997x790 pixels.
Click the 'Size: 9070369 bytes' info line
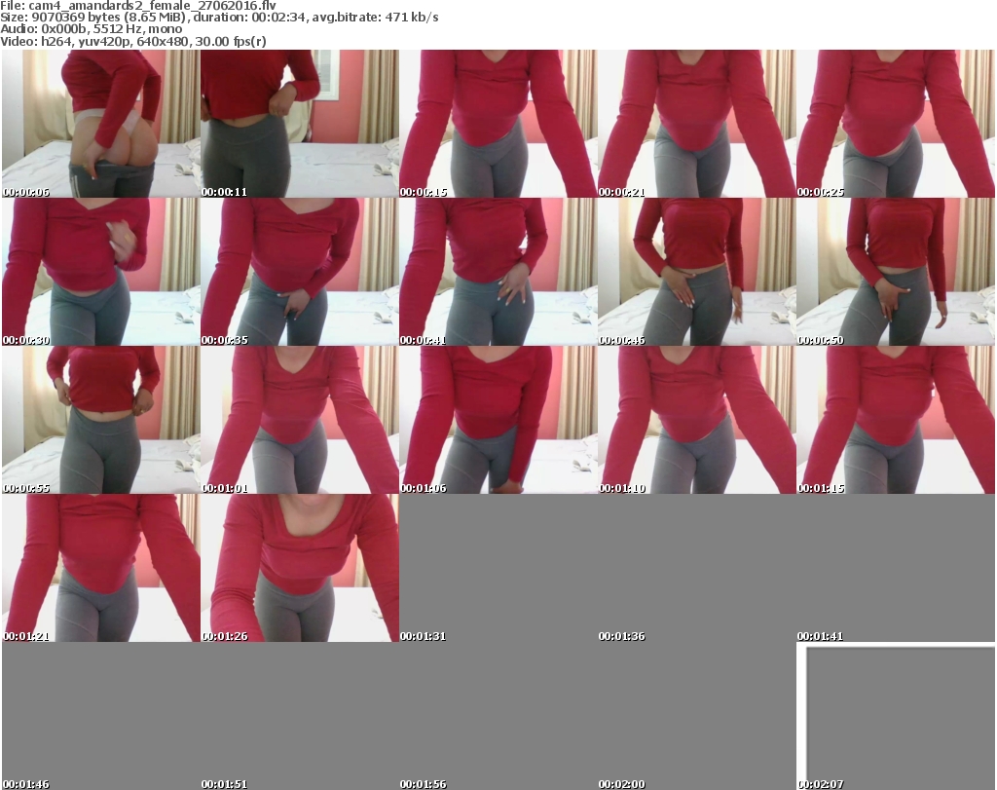click(219, 18)
